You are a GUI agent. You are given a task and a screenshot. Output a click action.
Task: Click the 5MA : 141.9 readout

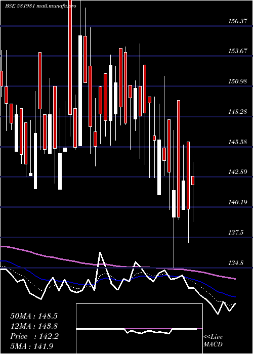click(x=32, y=346)
